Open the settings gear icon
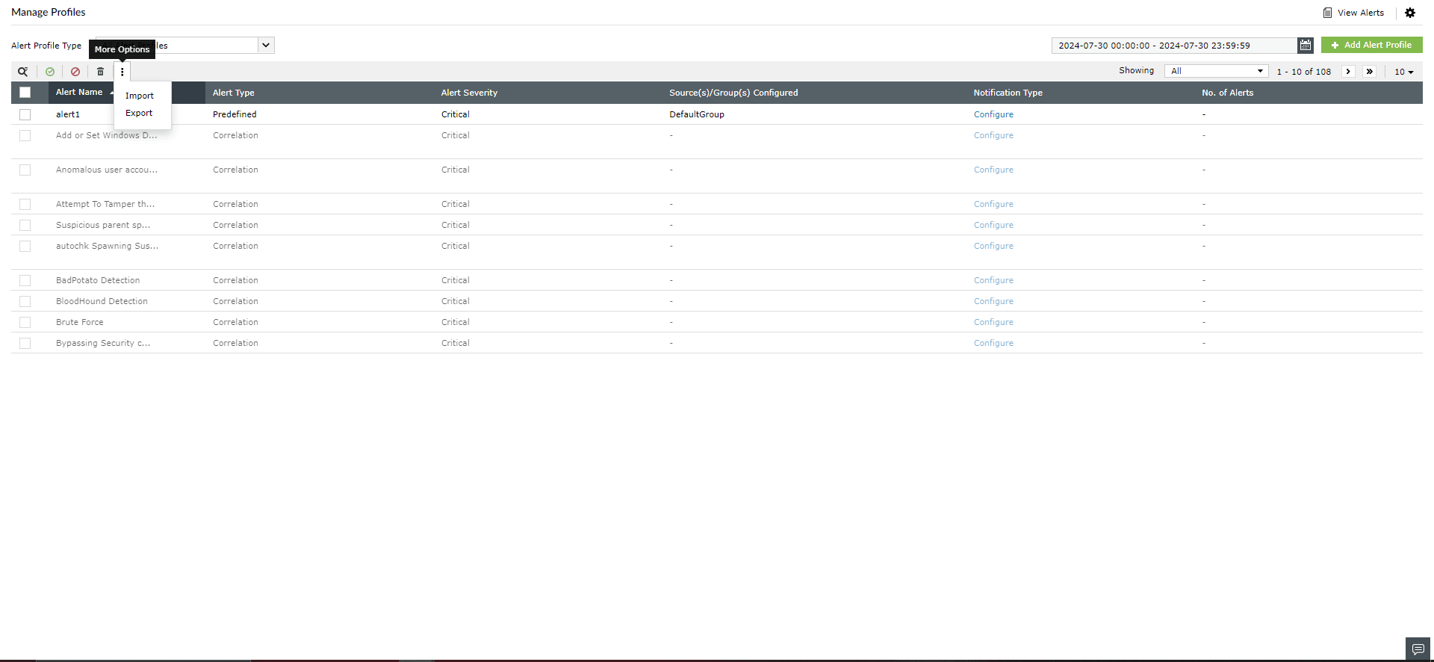1434x662 pixels. 1410,13
